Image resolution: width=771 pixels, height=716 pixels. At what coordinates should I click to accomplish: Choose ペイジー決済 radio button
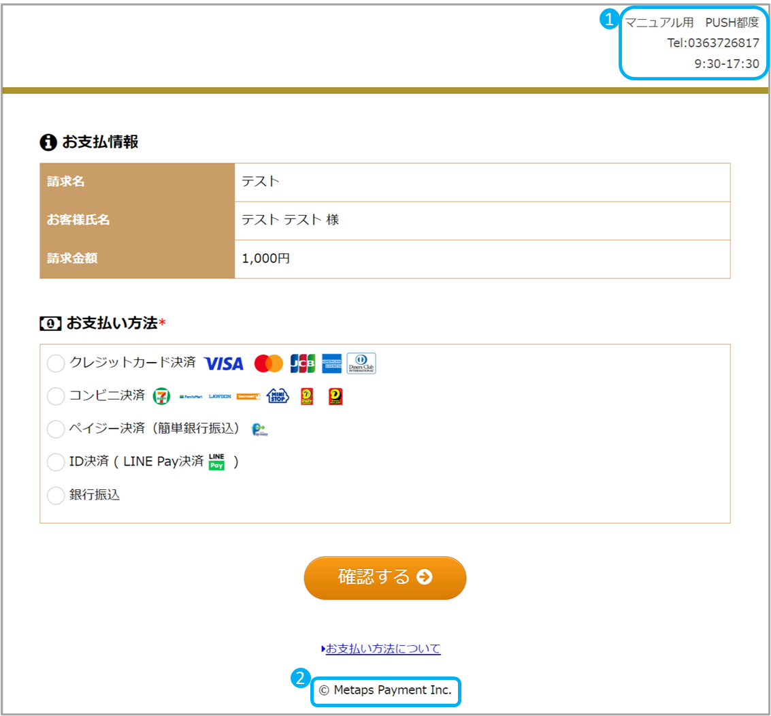[x=56, y=429]
